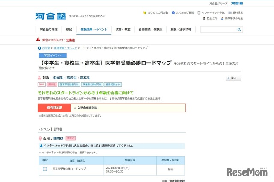Image resolution: width=274 pixels, height=182 pixels.
Task: Open 合格実績・体験談 menu
Action: pos(150,29)
